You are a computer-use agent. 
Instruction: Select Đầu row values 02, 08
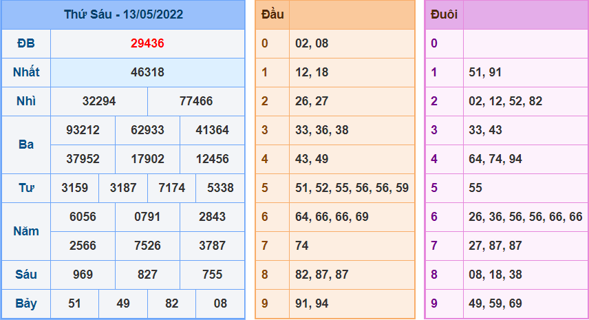click(x=312, y=43)
